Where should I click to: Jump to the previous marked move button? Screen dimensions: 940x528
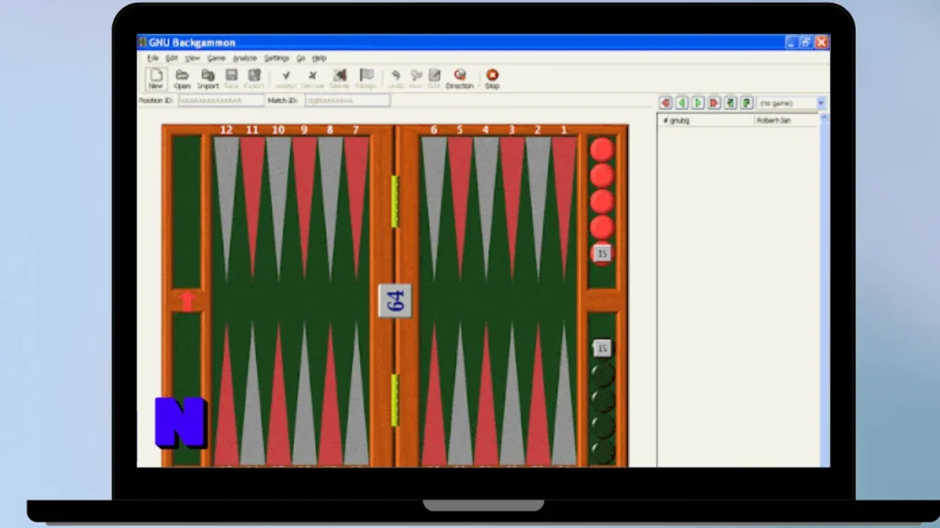click(730, 103)
